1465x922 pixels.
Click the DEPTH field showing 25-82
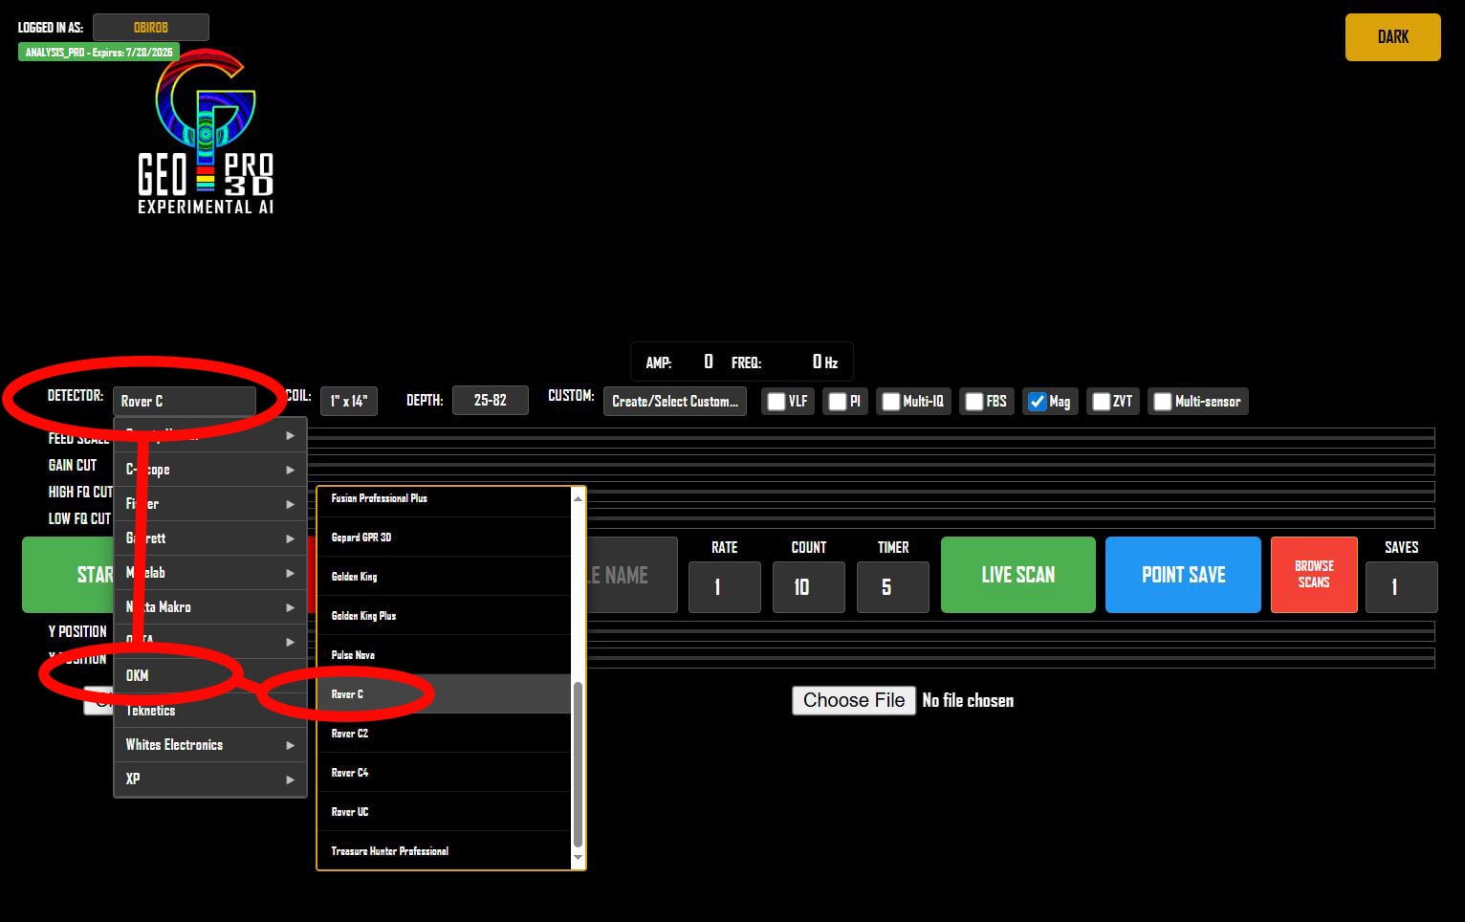(x=491, y=401)
